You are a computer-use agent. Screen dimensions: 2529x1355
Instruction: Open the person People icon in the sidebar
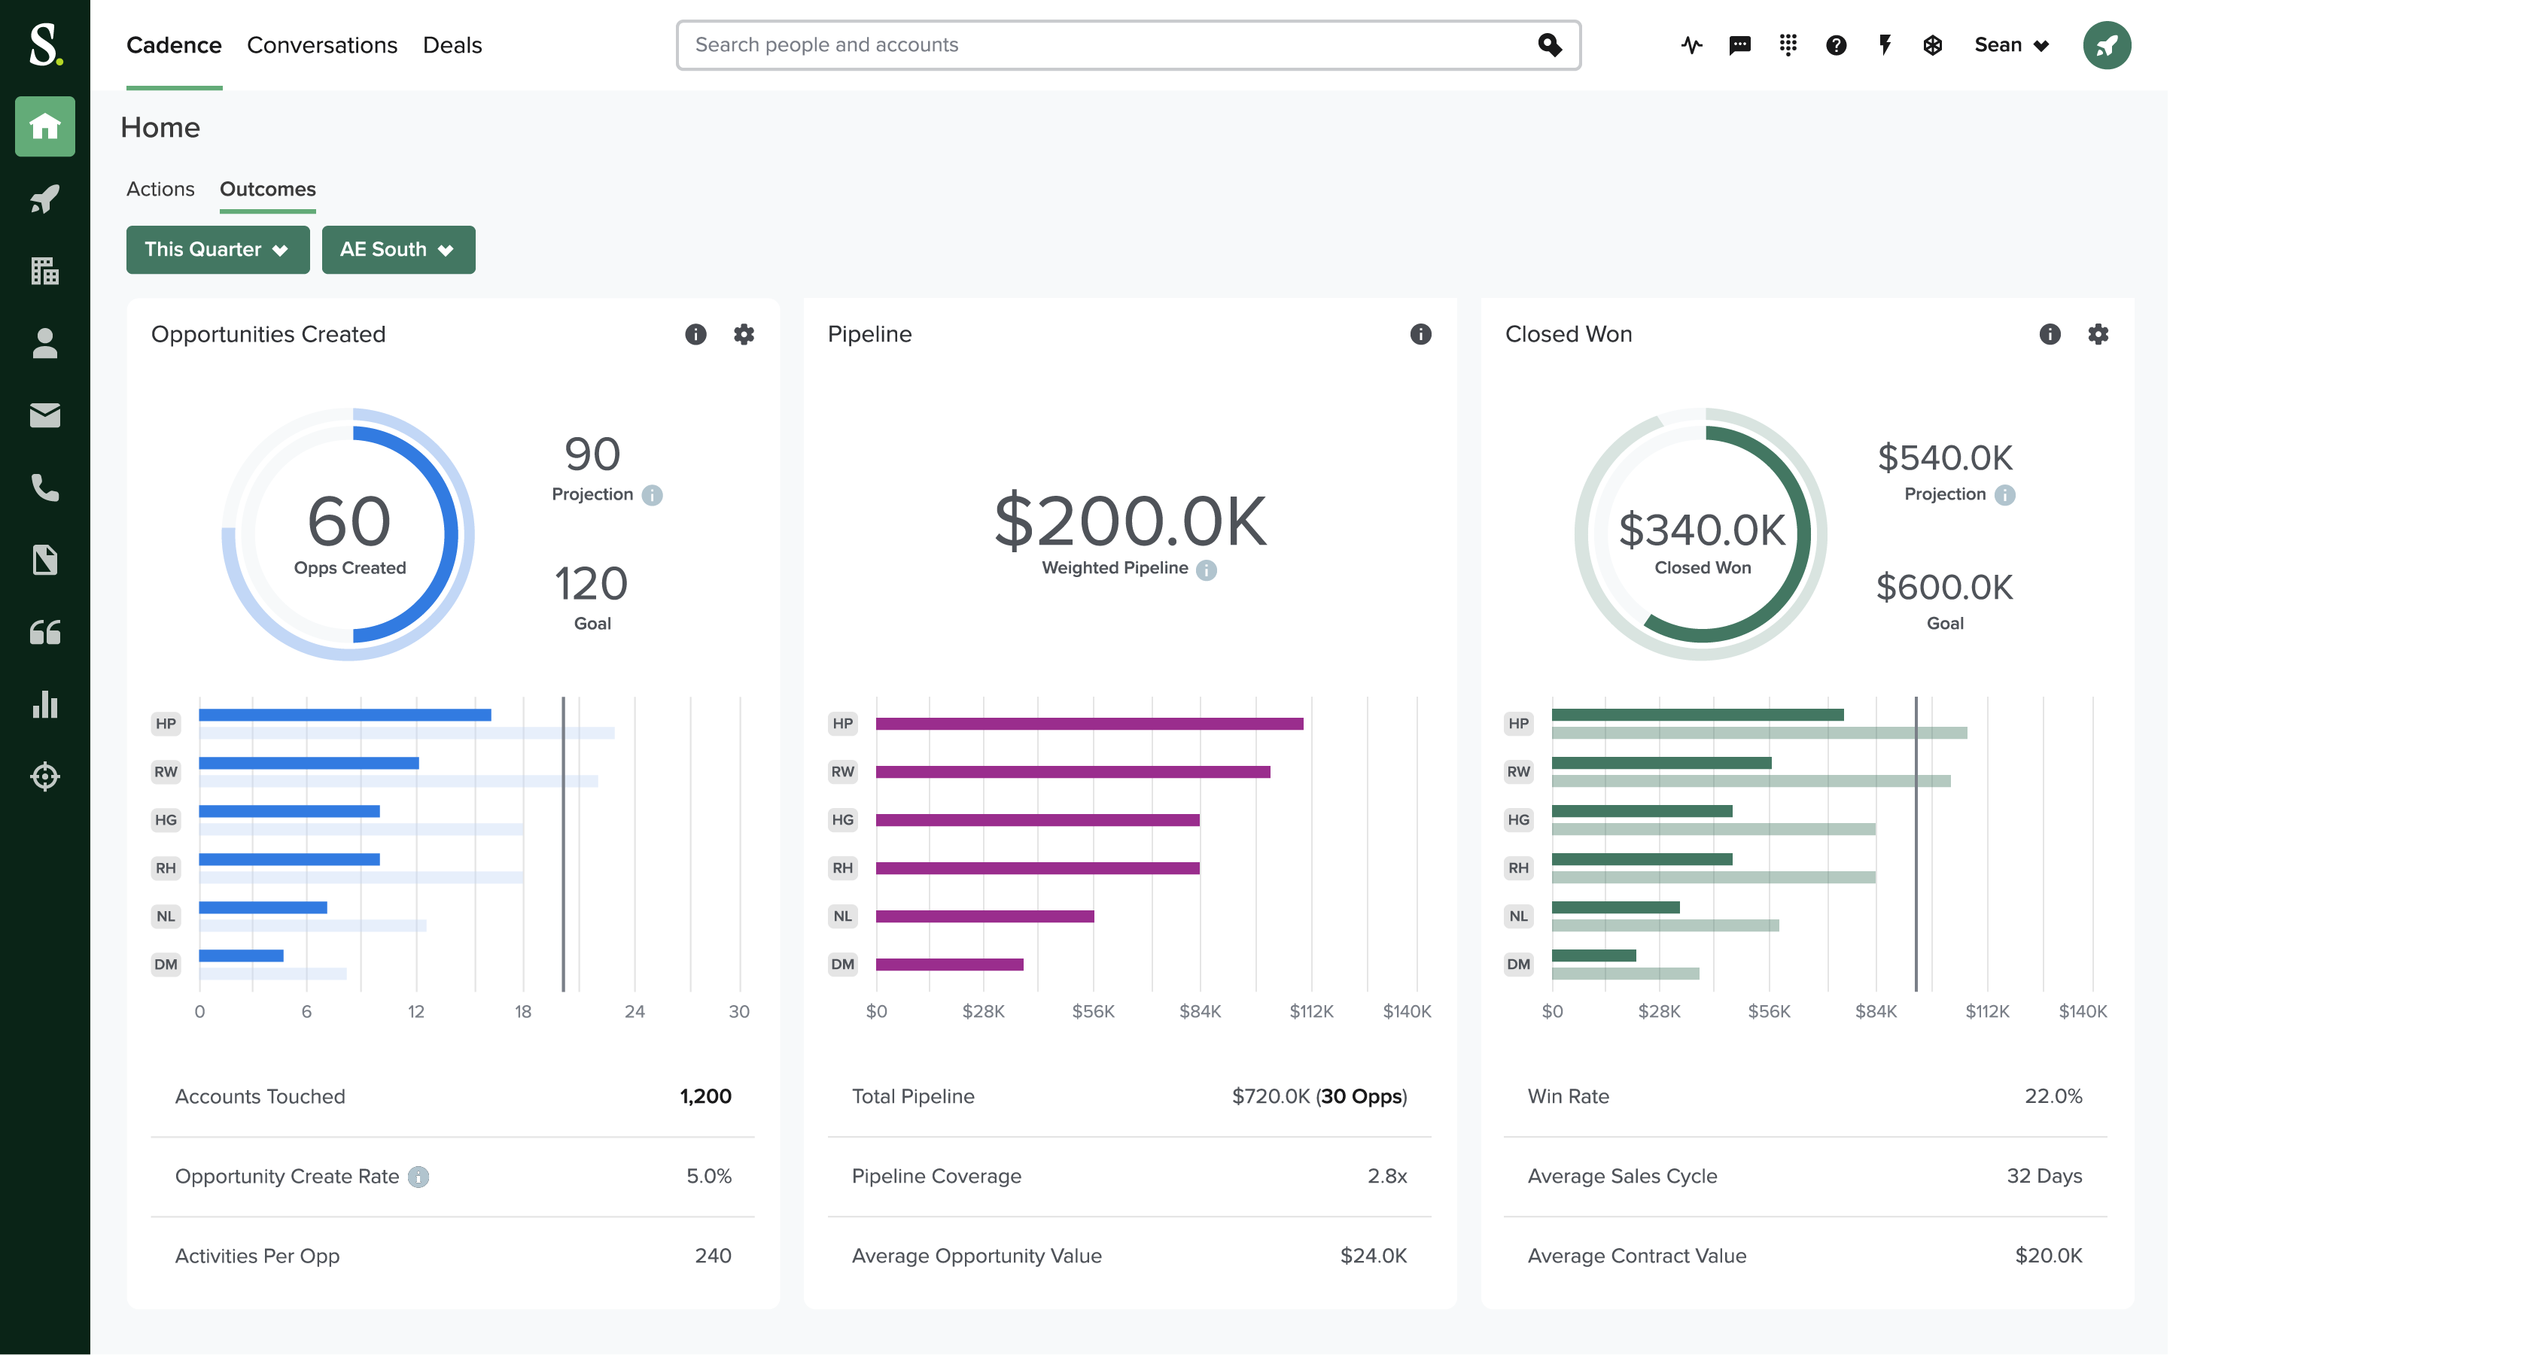click(45, 345)
